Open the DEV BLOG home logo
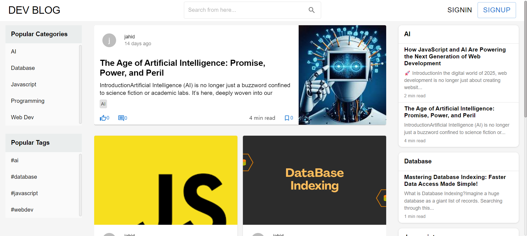The image size is (527, 236). click(34, 10)
